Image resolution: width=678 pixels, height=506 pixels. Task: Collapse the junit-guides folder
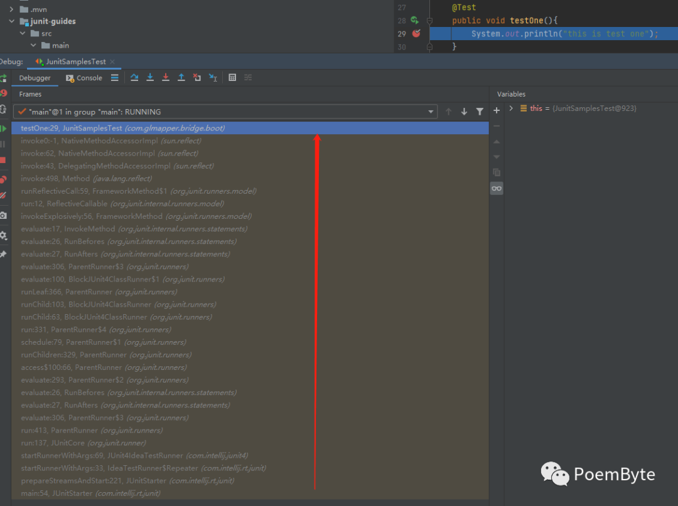[12, 21]
